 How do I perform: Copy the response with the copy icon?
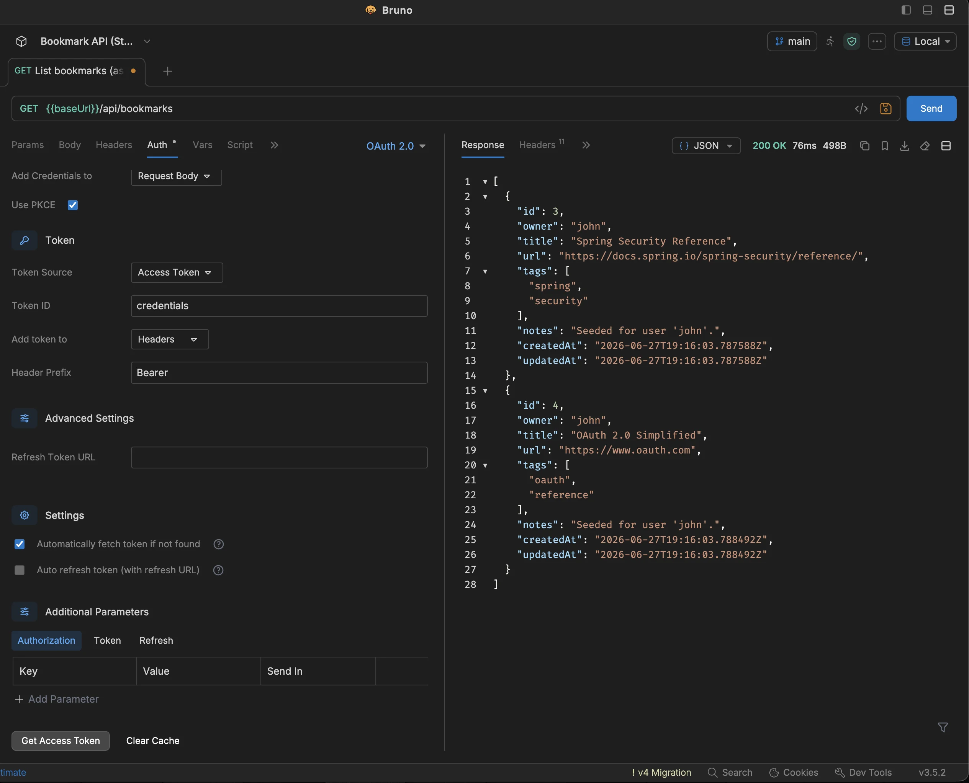click(x=864, y=146)
